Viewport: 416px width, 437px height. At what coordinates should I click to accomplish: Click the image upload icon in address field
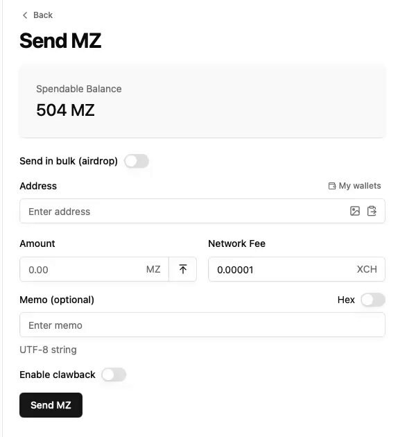355,211
